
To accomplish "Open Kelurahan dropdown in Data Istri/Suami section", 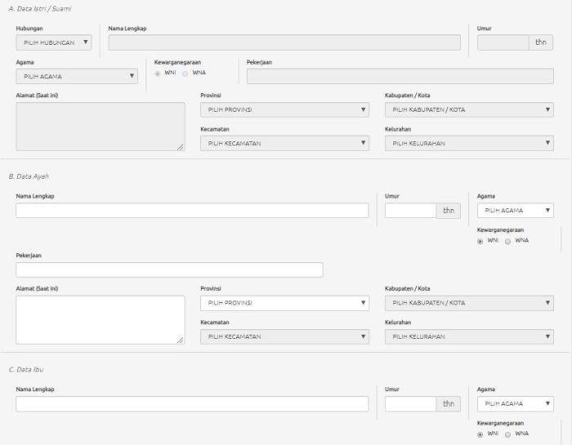I will pos(468,143).
